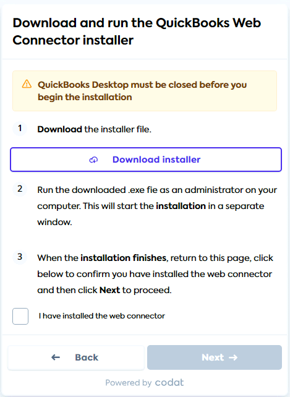Click the codat logo in footer

pyautogui.click(x=169, y=382)
